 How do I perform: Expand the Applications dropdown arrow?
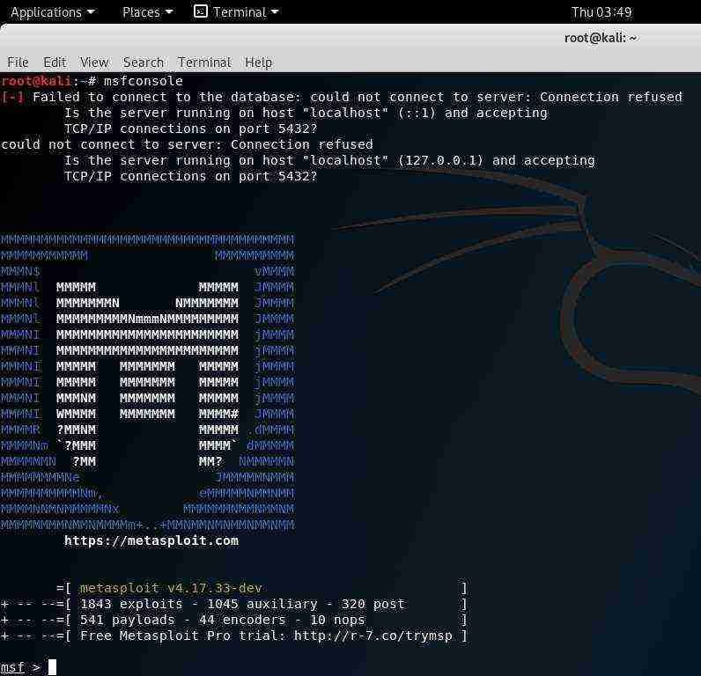91,12
